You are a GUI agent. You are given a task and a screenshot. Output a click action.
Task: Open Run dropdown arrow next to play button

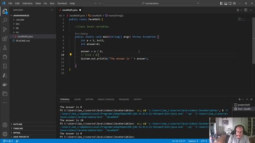click(x=241, y=10)
